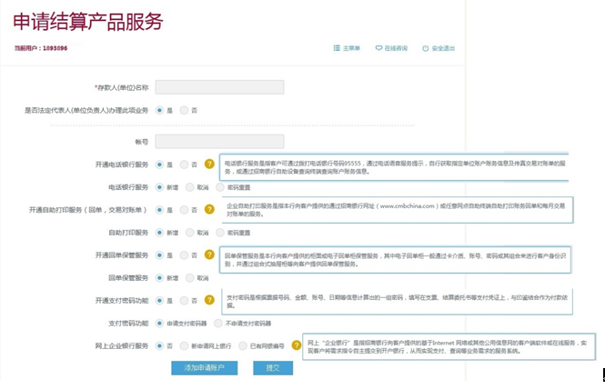The width and height of the screenshot is (605, 389).
Task: Select 取消 for 自助打印服务
Action: click(x=189, y=233)
